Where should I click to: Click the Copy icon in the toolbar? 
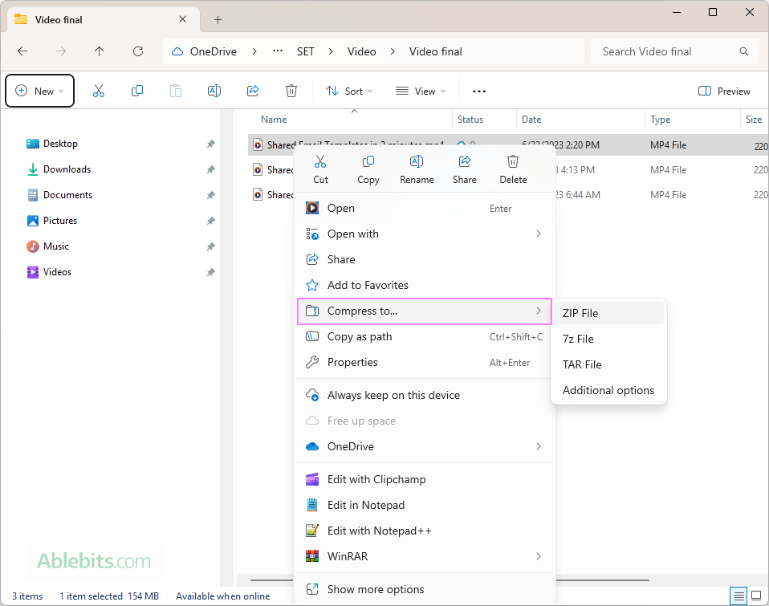137,91
